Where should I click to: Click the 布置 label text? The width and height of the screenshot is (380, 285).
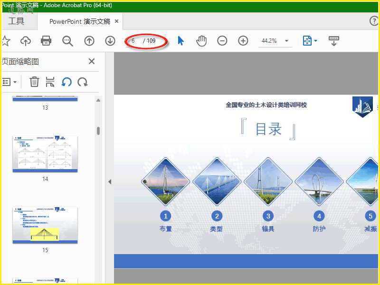pyautogui.click(x=166, y=229)
